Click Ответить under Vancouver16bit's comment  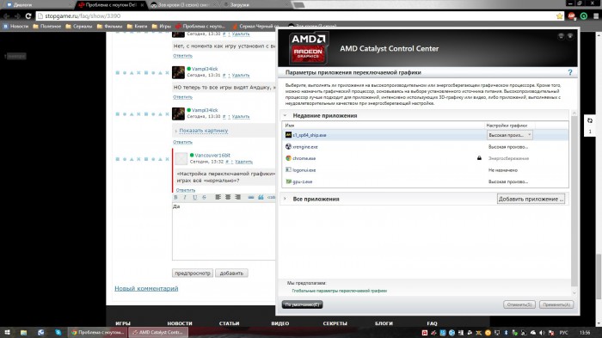point(186,190)
